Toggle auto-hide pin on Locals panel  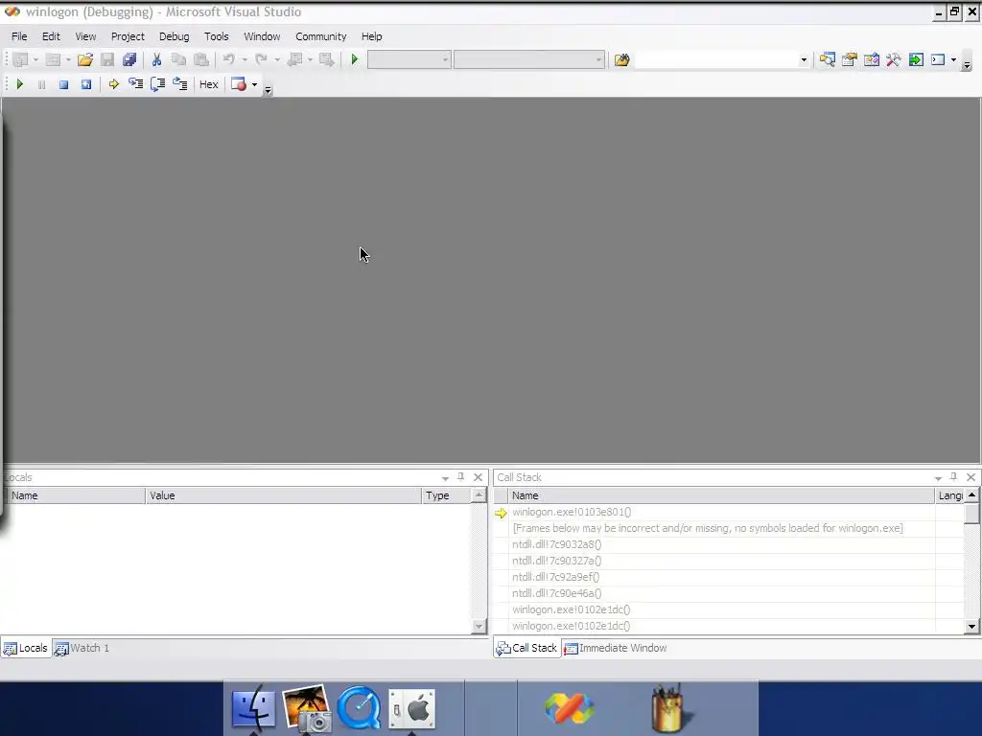(461, 477)
